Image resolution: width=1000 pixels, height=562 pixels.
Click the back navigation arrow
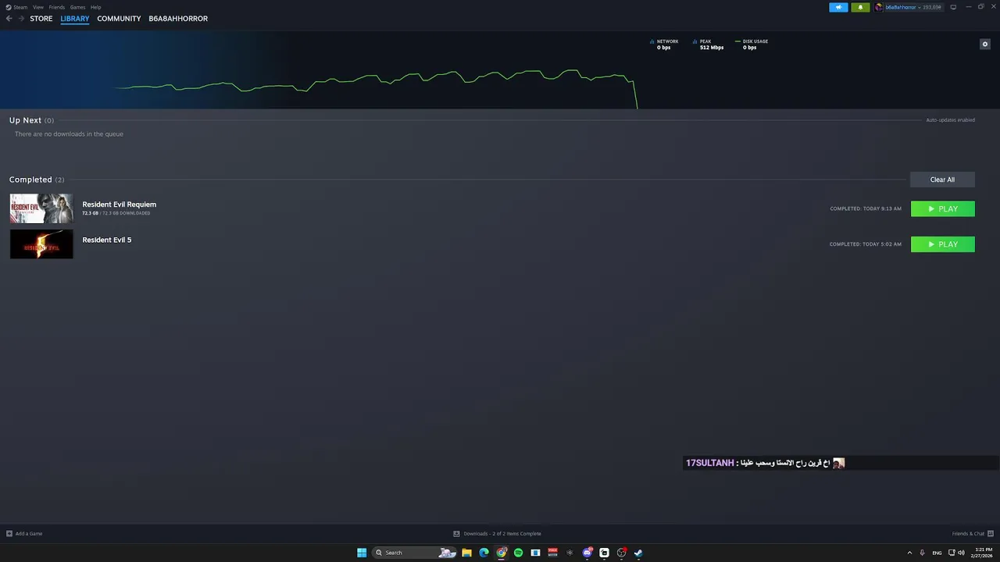pos(9,19)
